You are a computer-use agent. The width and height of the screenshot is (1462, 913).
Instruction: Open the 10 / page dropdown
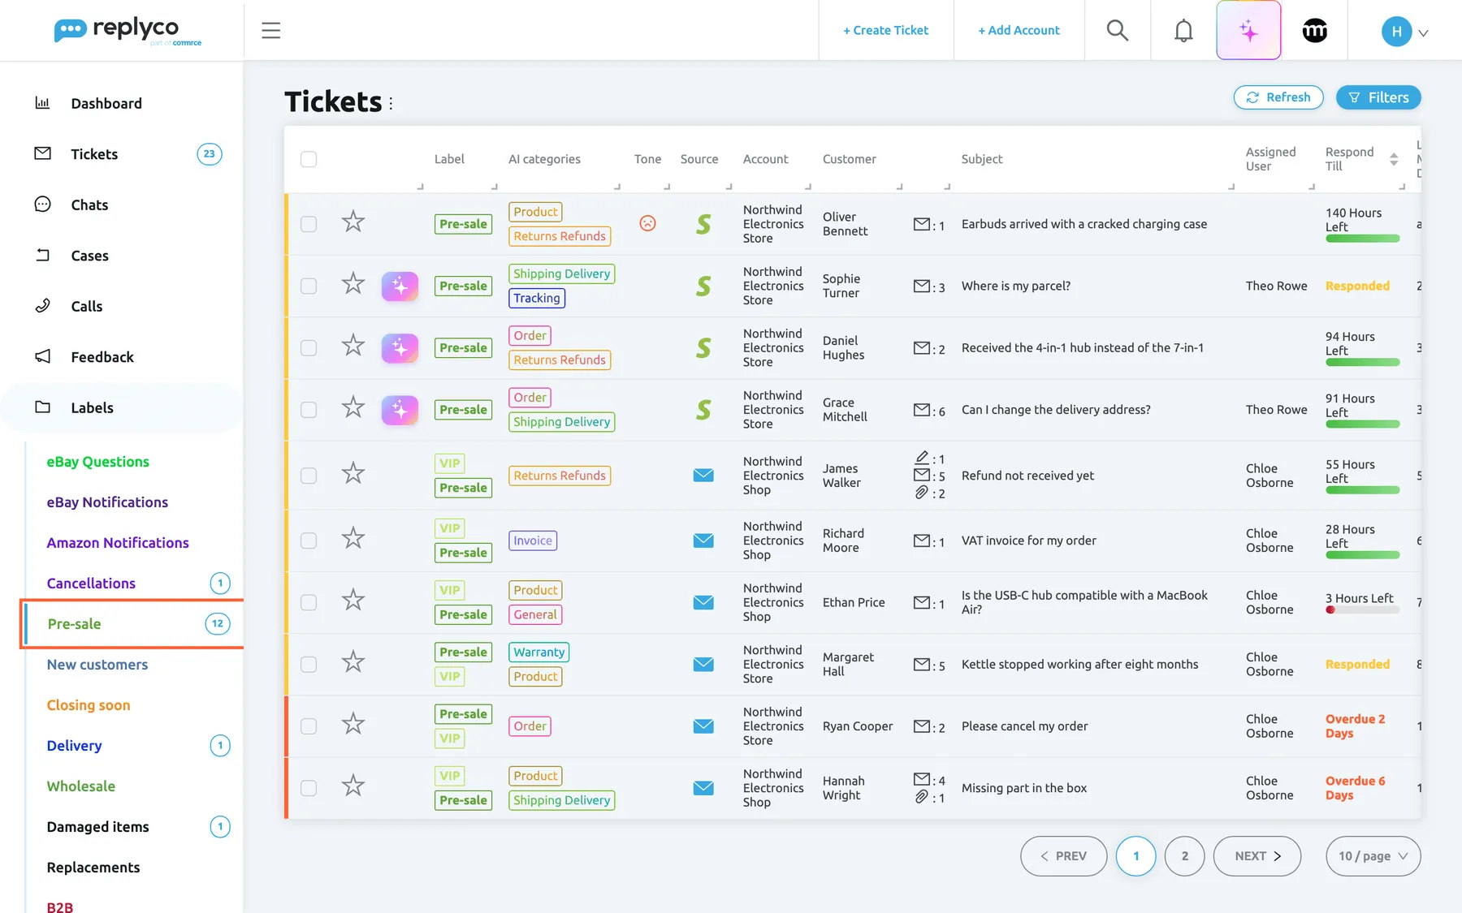tap(1373, 856)
